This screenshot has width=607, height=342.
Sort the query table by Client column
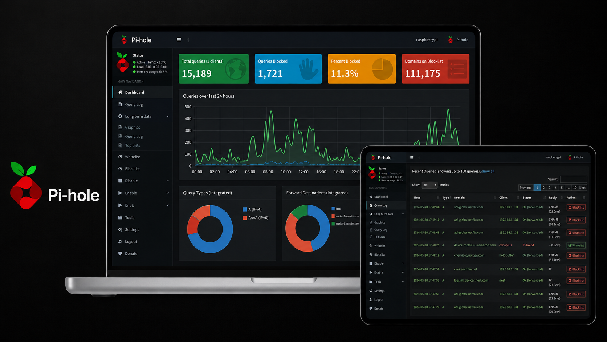coord(509,198)
